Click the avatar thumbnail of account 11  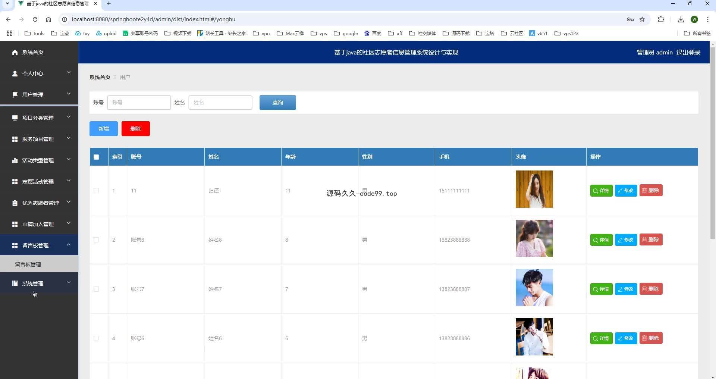pos(534,189)
